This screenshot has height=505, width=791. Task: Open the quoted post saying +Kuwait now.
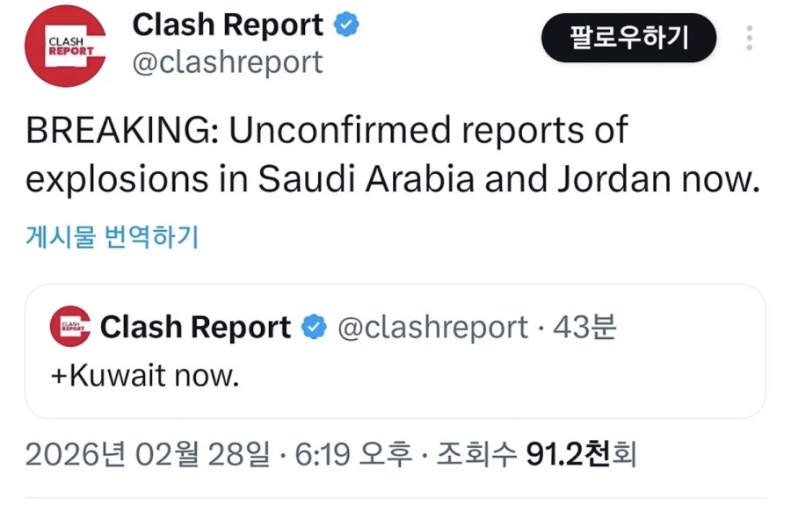click(527, 378)
